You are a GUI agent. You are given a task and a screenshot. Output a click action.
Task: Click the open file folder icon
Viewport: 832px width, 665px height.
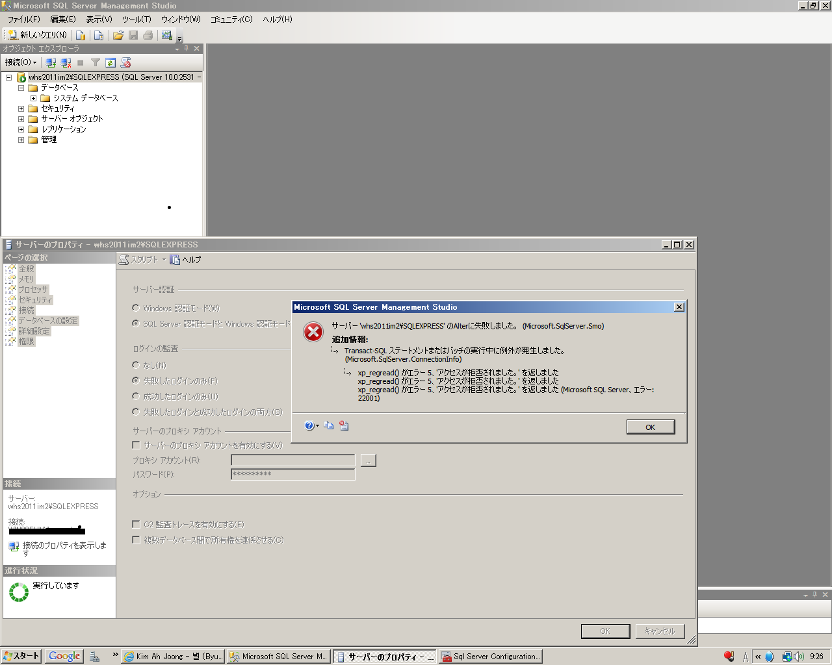[x=118, y=35]
